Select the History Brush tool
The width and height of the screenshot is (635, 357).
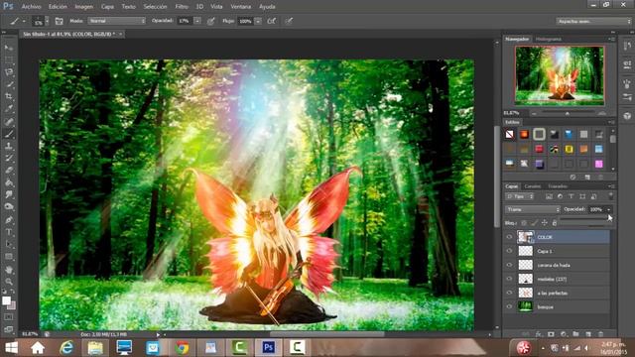[x=9, y=158]
